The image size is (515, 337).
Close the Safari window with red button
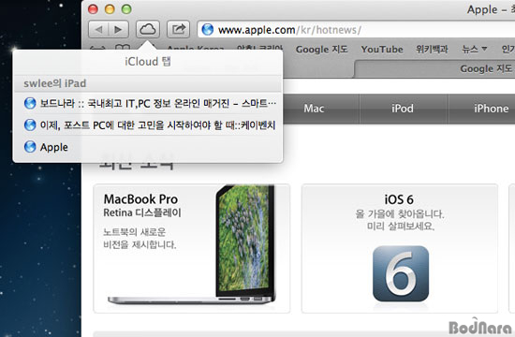pyautogui.click(x=93, y=8)
